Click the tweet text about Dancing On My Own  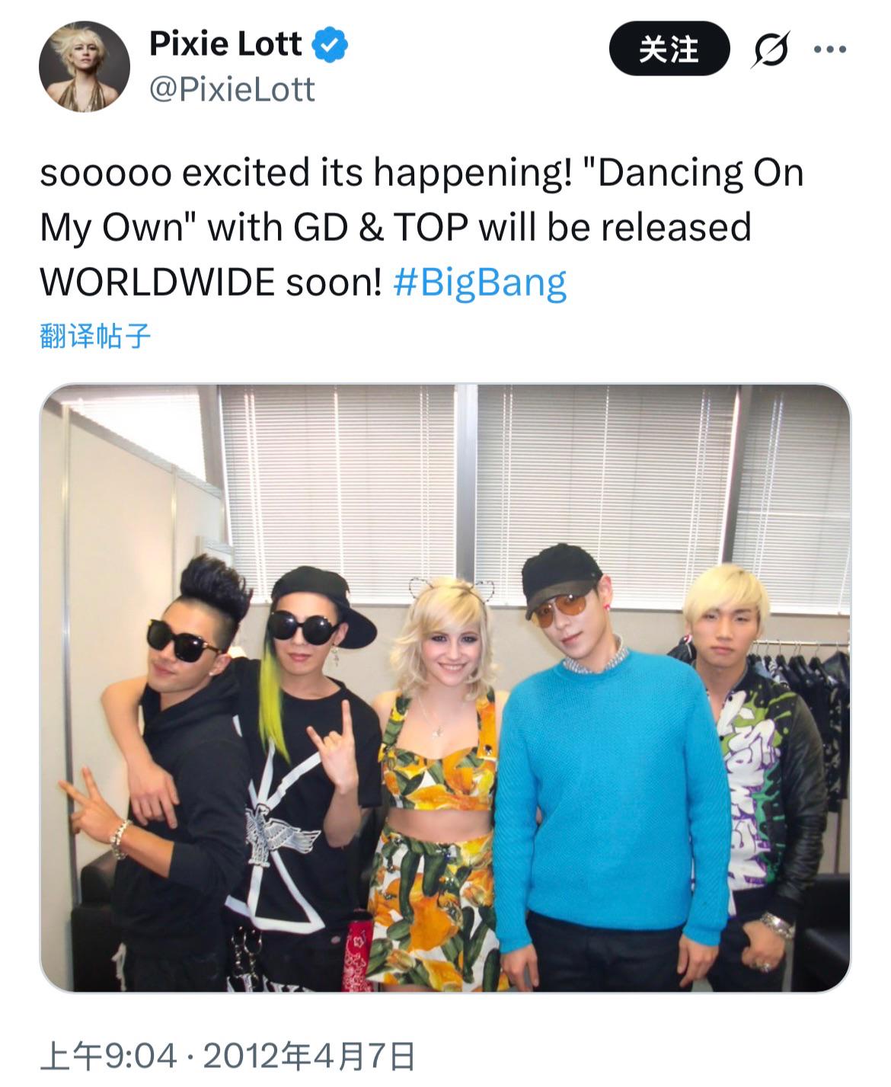click(x=421, y=227)
